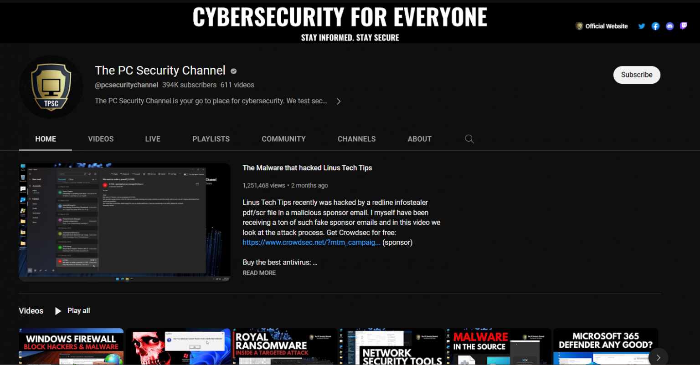The image size is (700, 365).
Task: Open the COMMUNITY tab
Action: click(283, 139)
